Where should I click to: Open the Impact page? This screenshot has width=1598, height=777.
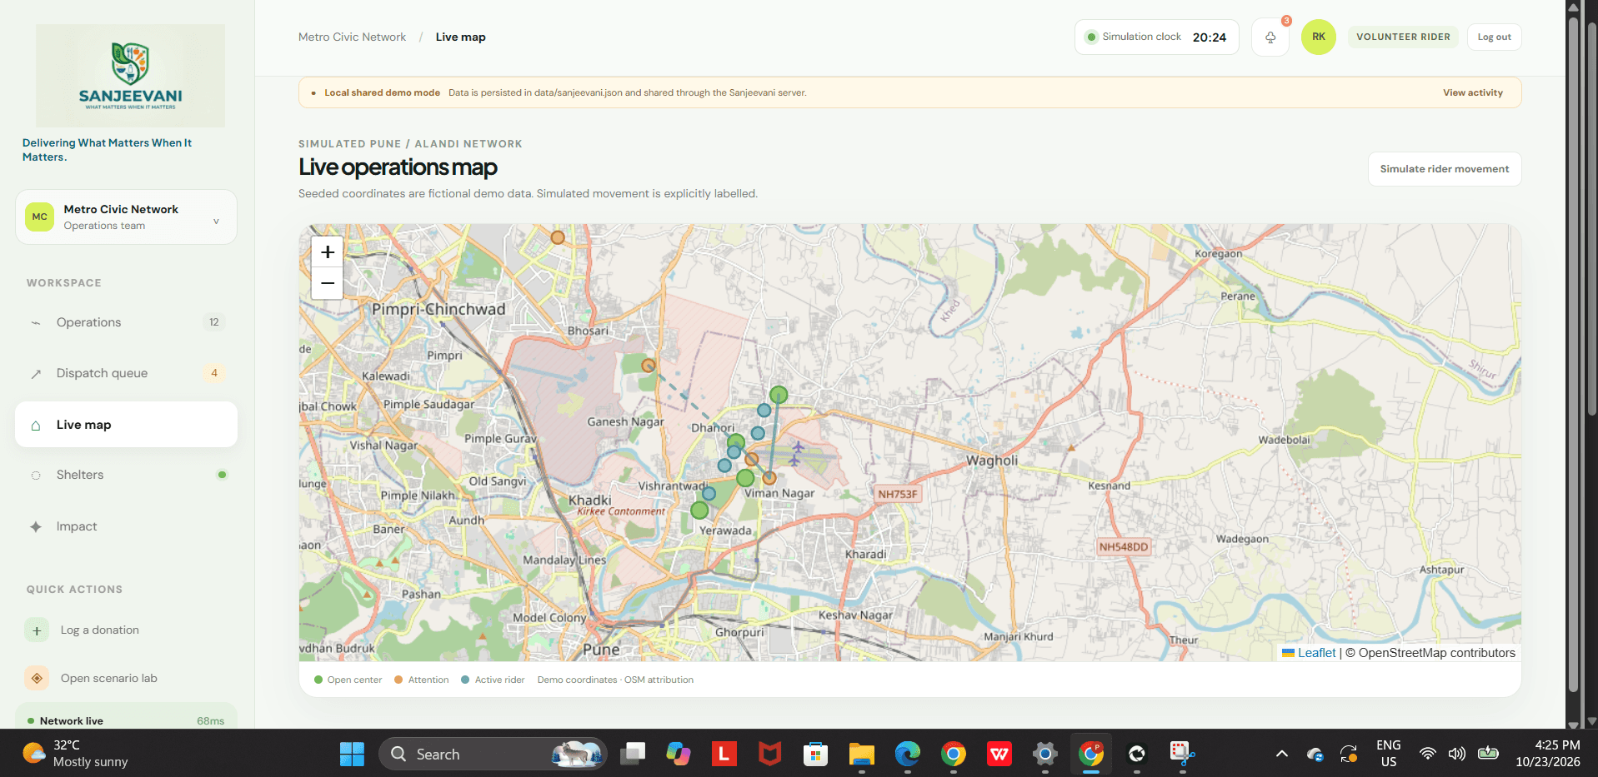[126, 526]
